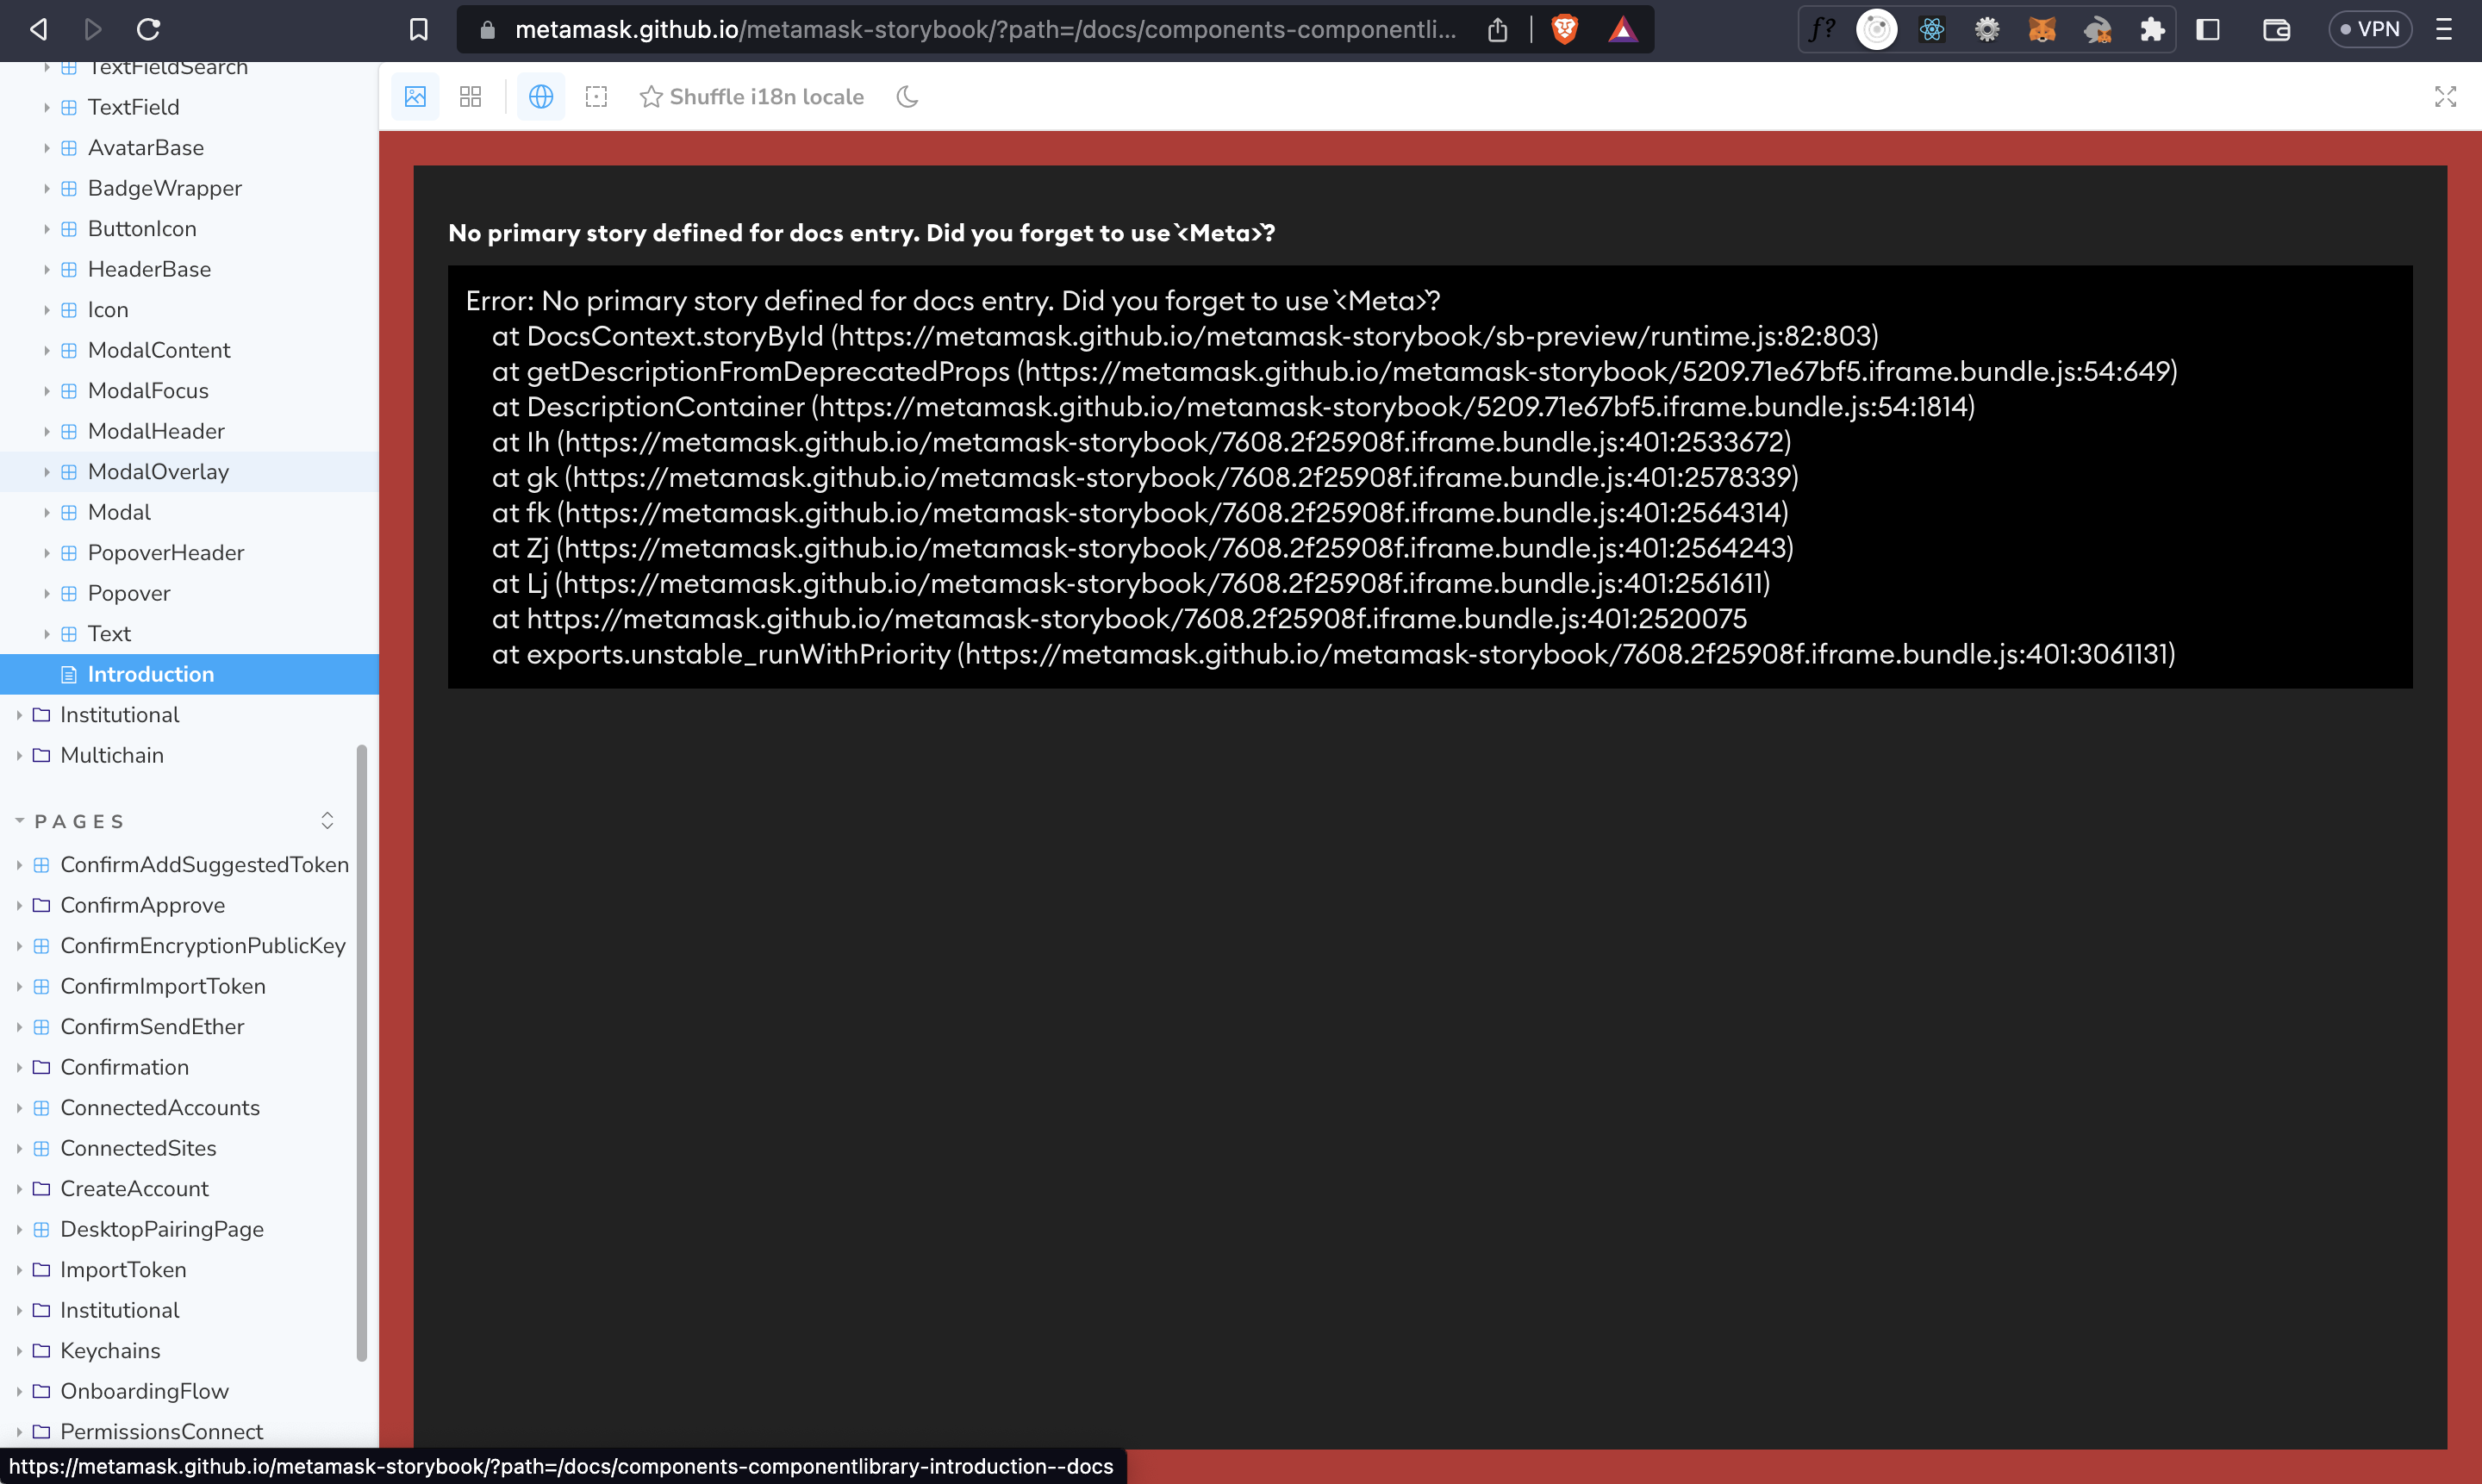Star 'Shuffle i18n locale' as favorite
The height and width of the screenshot is (1484, 2482).
coord(652,96)
